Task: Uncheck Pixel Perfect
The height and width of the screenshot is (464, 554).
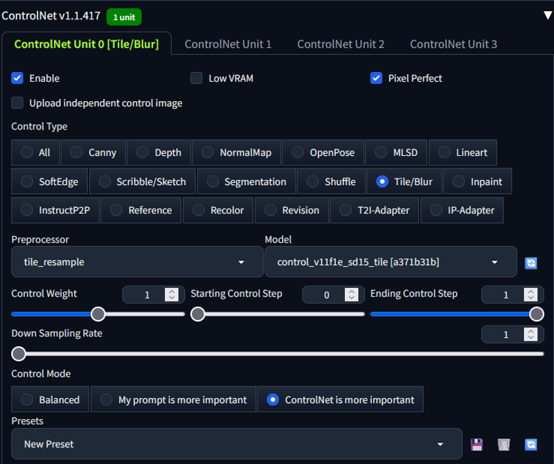Action: click(x=376, y=78)
